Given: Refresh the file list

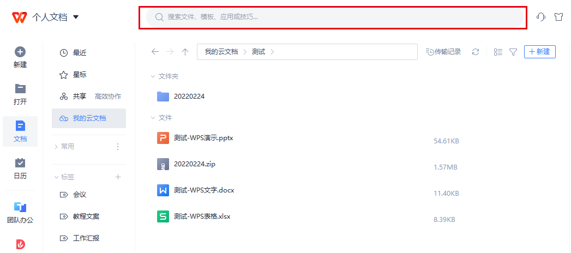Looking at the screenshot, I should [476, 52].
